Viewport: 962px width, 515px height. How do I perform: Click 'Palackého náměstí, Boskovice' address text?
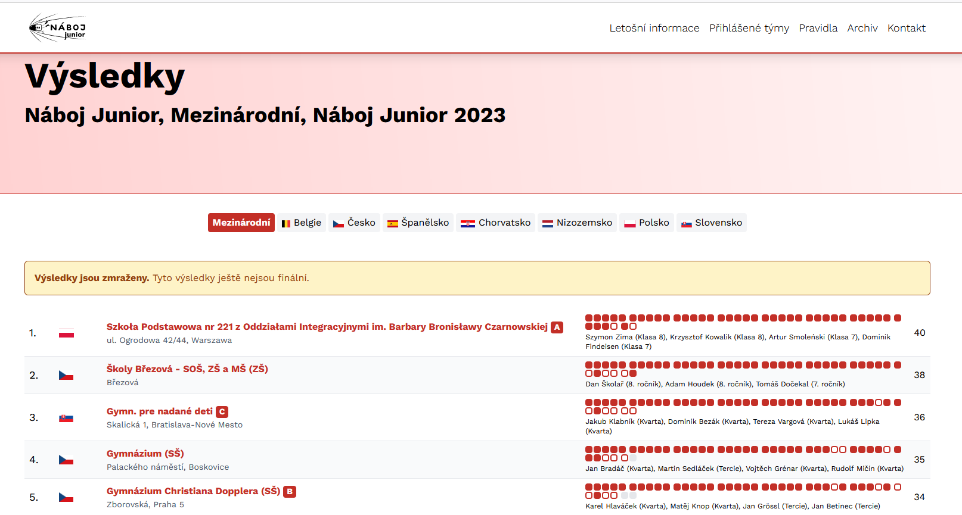(167, 467)
